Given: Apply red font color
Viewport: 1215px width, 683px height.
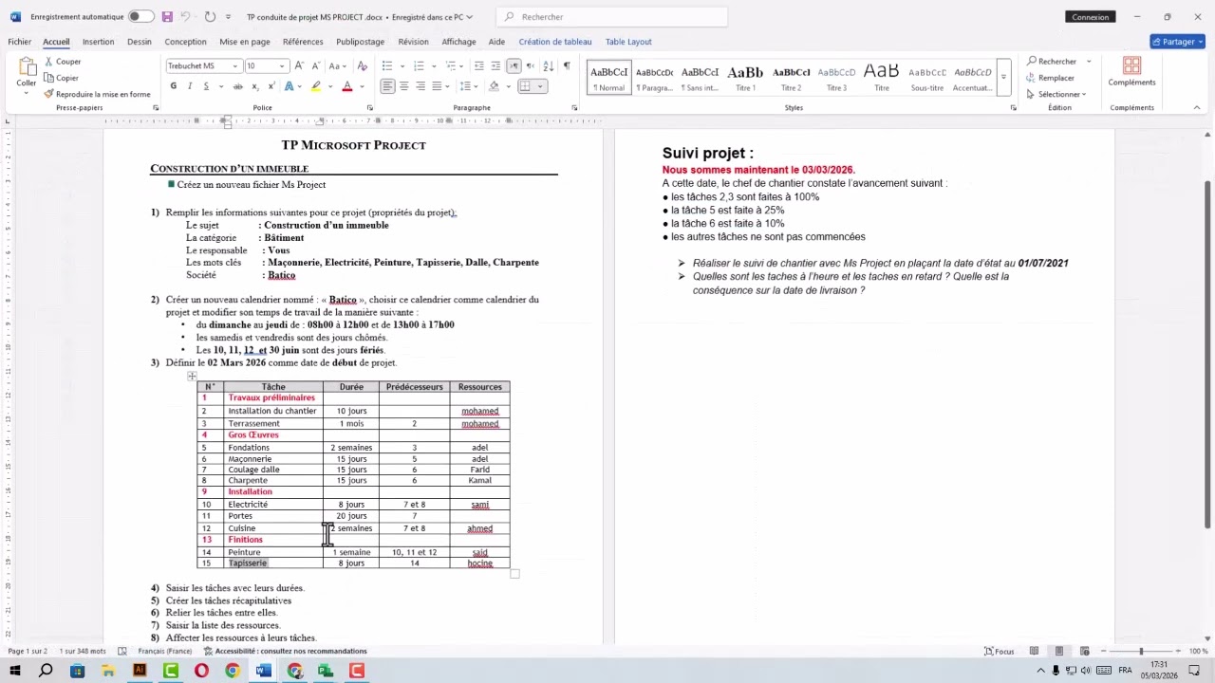Looking at the screenshot, I should [x=346, y=86].
